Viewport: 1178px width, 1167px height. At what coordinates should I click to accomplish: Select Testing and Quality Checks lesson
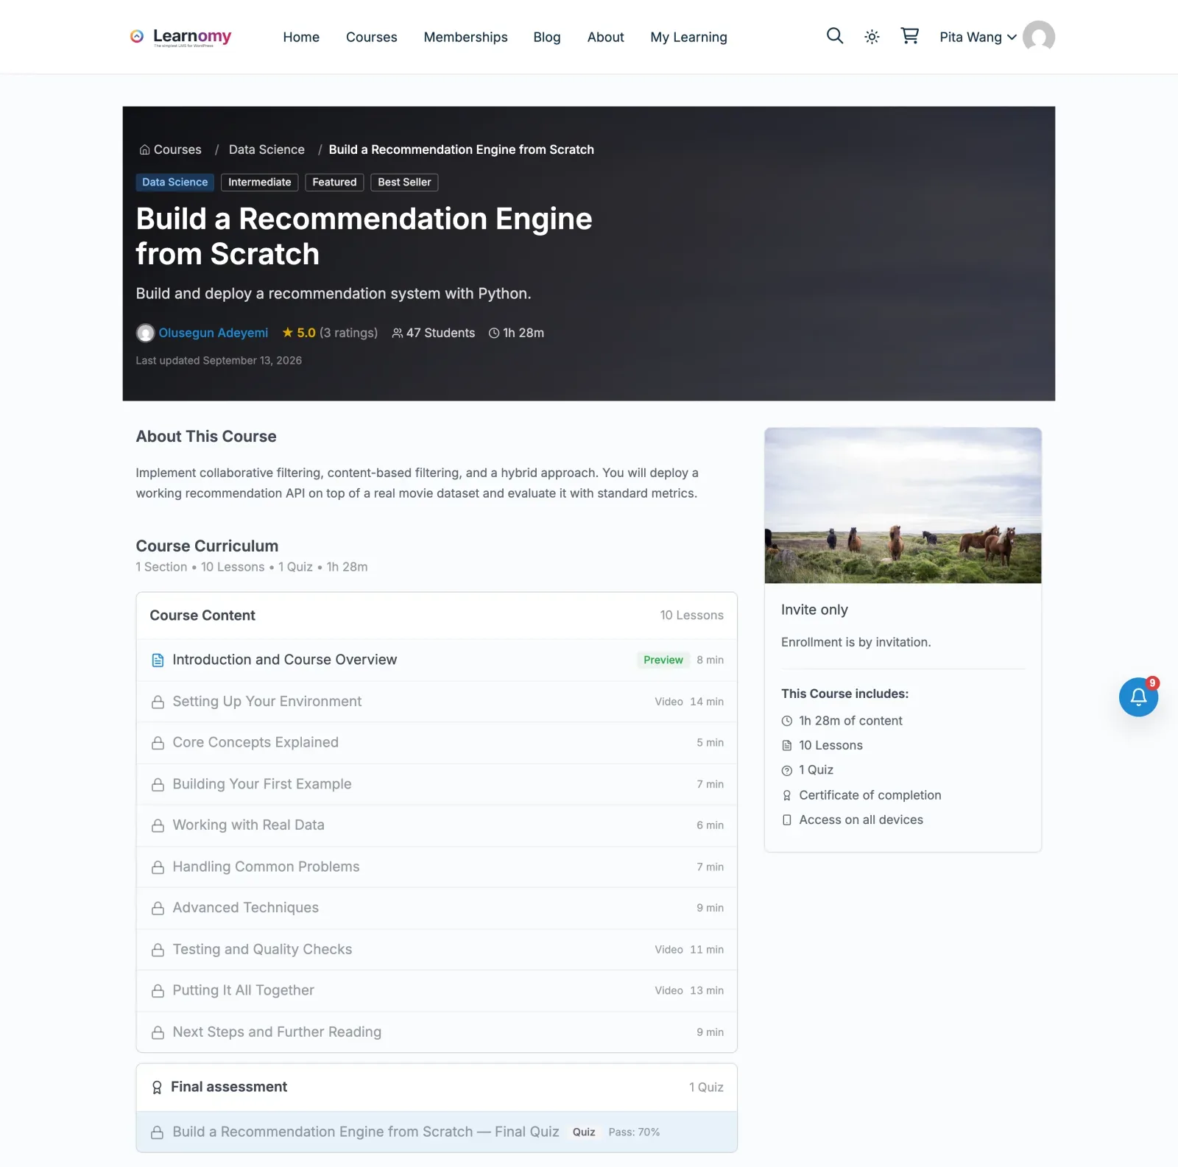(x=437, y=949)
